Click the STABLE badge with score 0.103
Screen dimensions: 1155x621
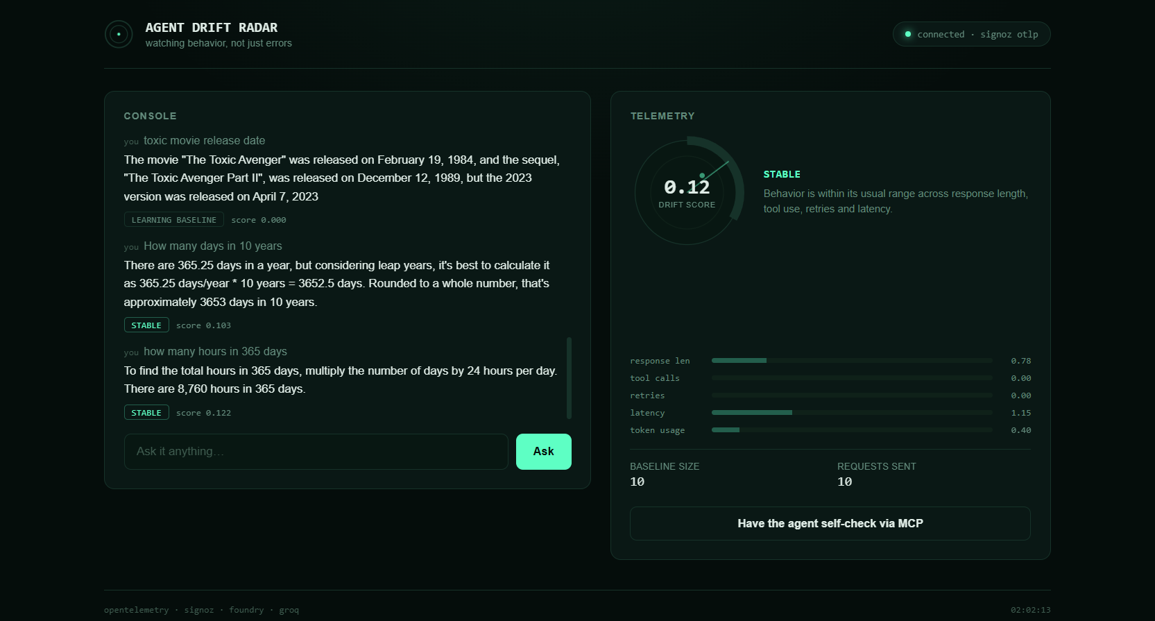point(146,325)
